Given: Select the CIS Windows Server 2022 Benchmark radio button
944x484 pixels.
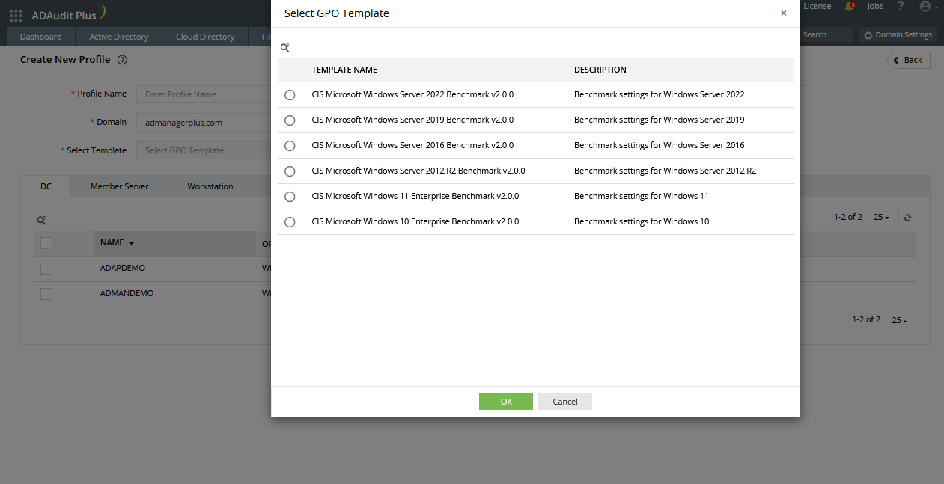Looking at the screenshot, I should [290, 94].
